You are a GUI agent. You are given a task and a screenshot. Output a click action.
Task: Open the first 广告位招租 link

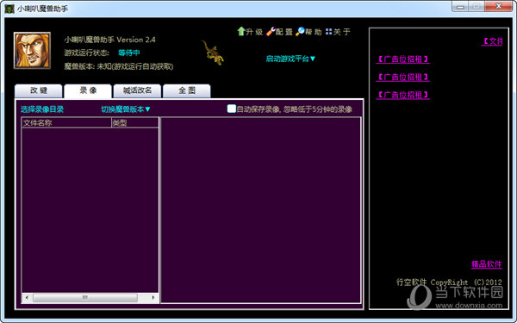403,59
